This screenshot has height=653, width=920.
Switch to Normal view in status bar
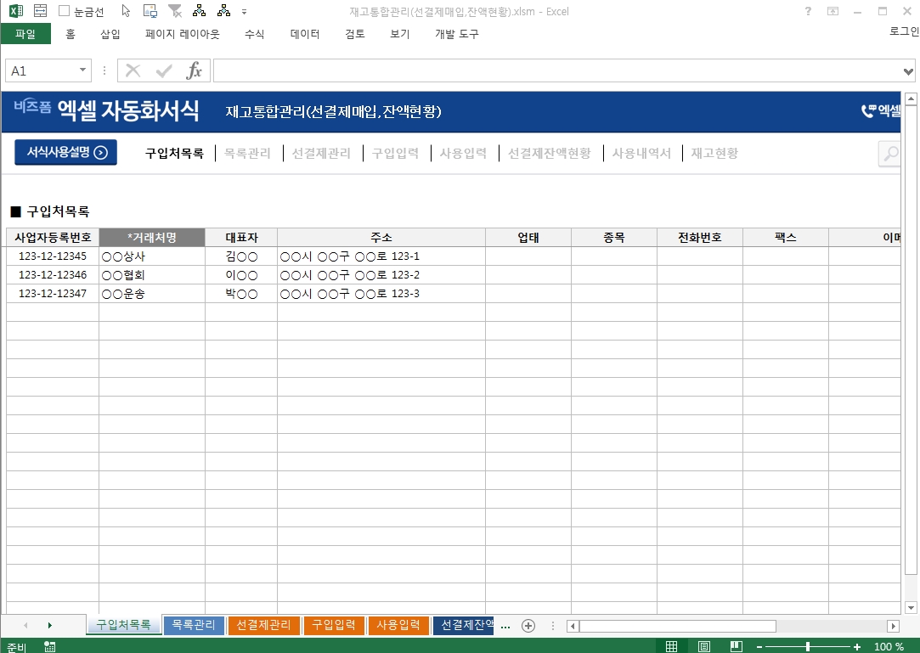point(672,646)
